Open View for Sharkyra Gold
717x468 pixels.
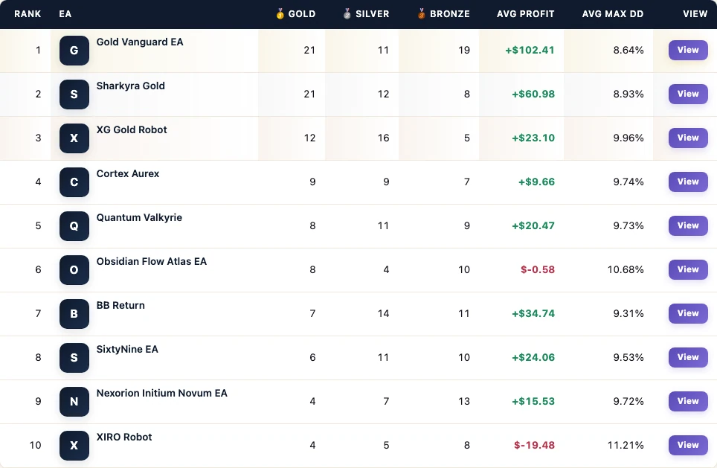click(688, 94)
